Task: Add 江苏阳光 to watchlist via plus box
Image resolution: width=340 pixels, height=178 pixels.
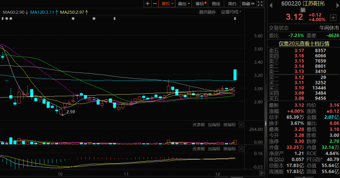Action: tap(333, 18)
